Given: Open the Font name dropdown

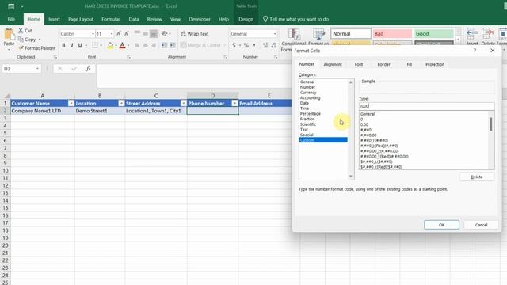Looking at the screenshot, I should [x=93, y=33].
